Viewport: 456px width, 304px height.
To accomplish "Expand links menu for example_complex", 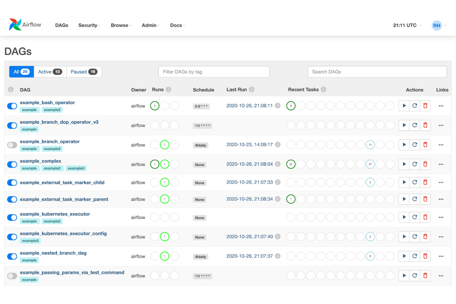I will pos(441,164).
